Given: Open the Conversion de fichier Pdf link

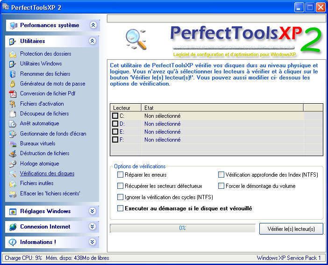Looking at the screenshot, I should pyautogui.click(x=48, y=93).
